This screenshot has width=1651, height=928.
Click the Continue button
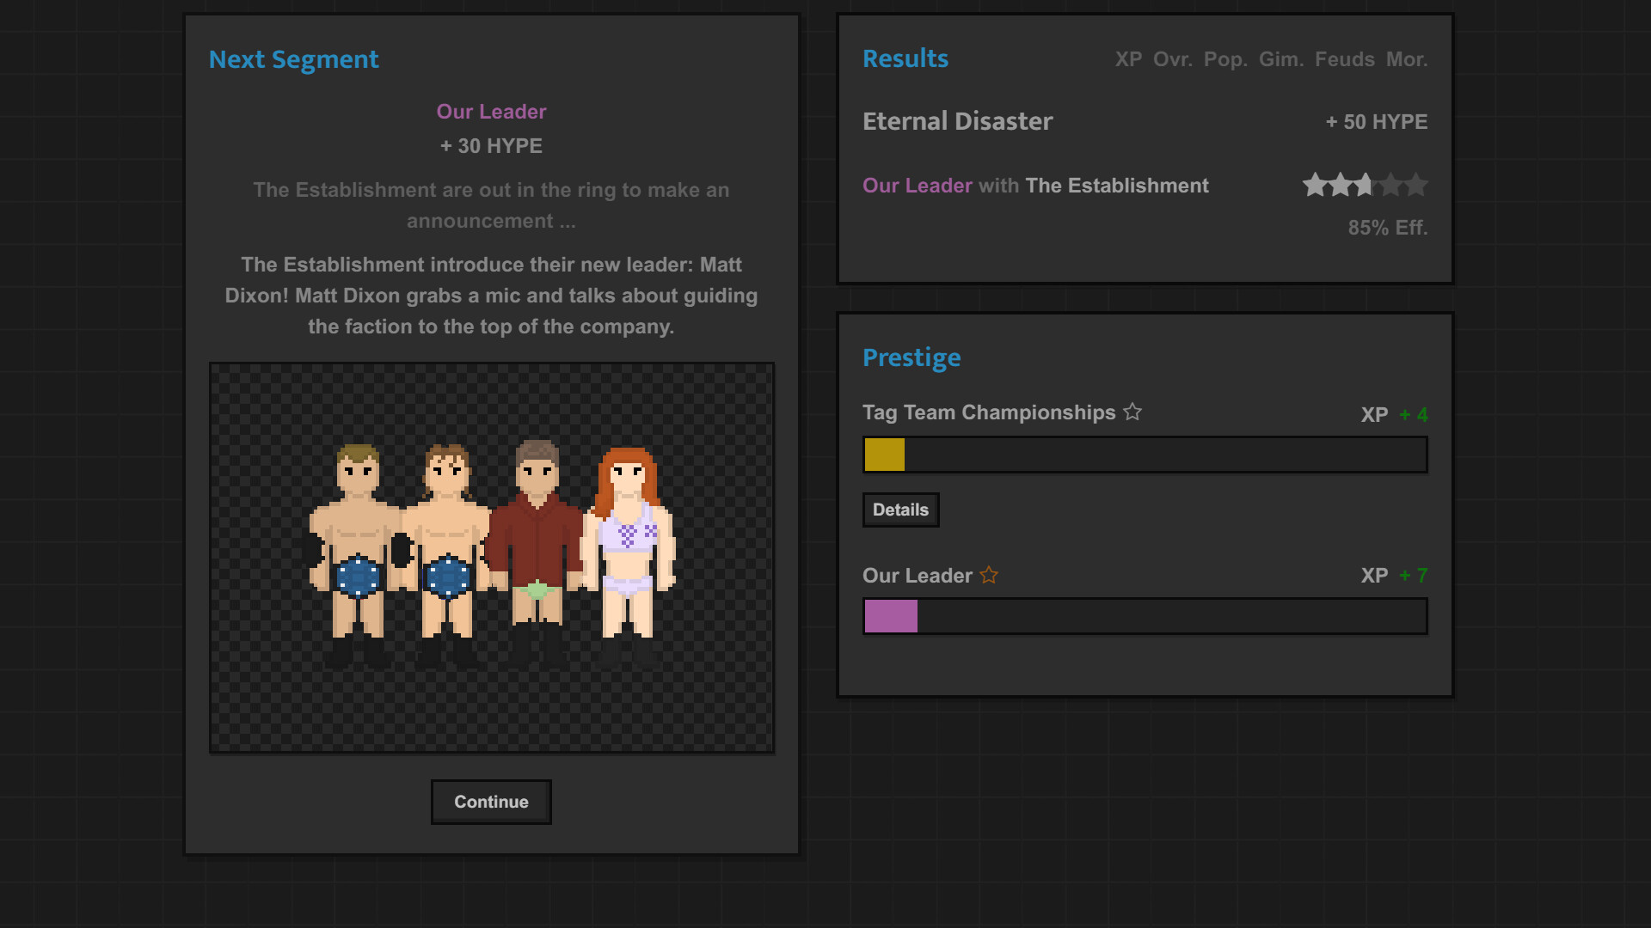[491, 802]
